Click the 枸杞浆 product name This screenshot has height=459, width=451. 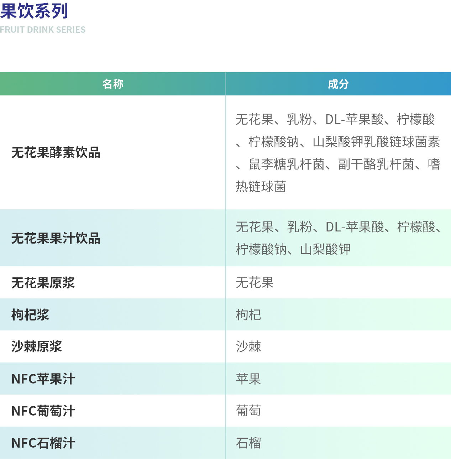(x=30, y=315)
